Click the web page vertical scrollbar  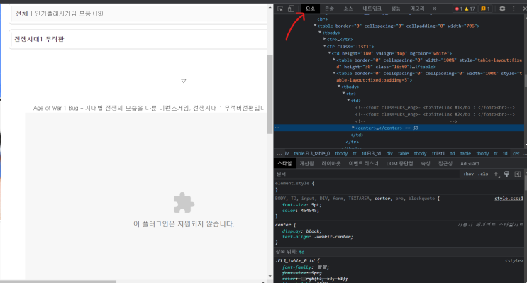click(x=270, y=94)
